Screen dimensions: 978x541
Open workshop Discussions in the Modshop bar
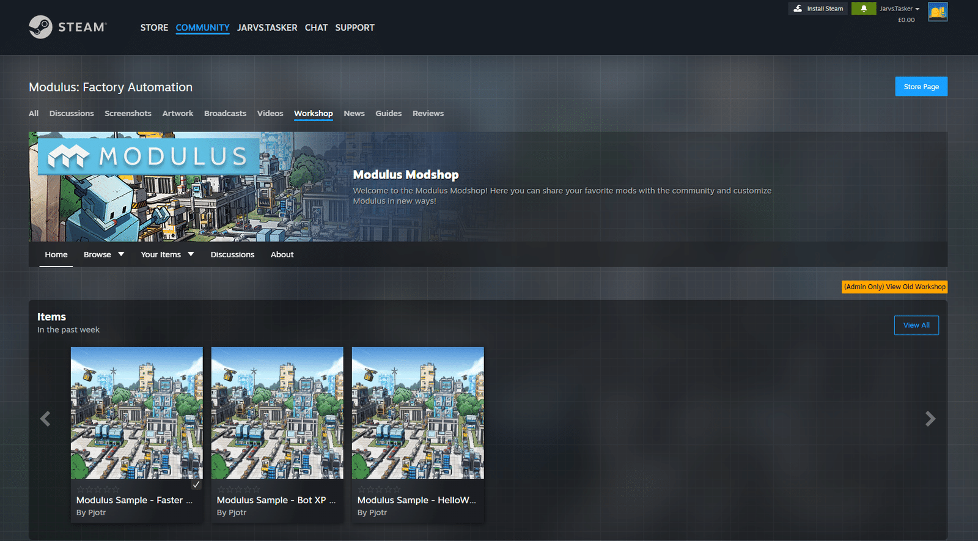click(x=232, y=254)
